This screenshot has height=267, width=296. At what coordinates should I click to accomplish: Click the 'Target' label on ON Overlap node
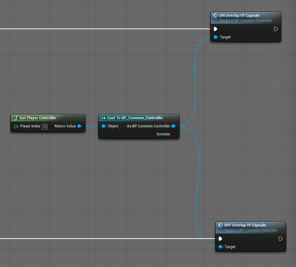click(x=225, y=37)
